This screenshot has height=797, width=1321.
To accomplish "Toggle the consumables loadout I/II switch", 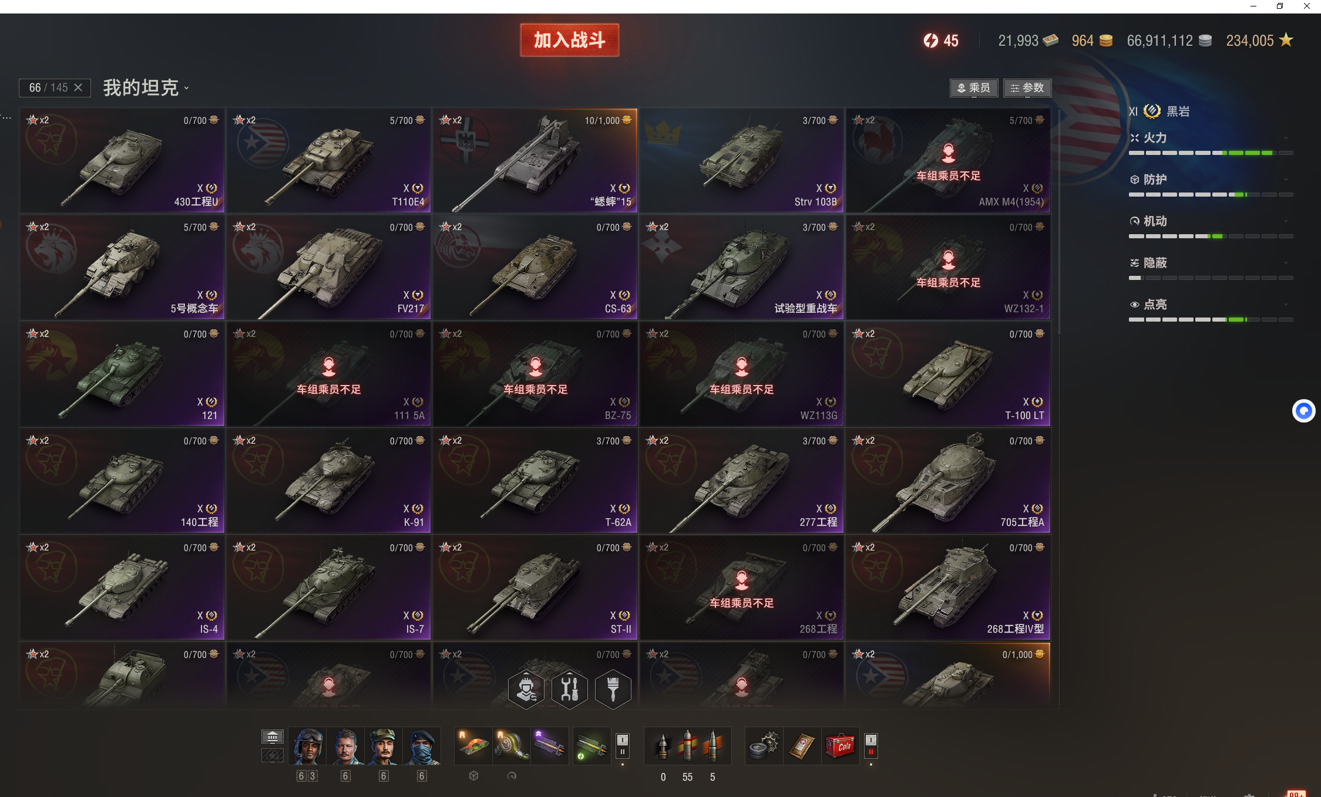I will tap(871, 746).
